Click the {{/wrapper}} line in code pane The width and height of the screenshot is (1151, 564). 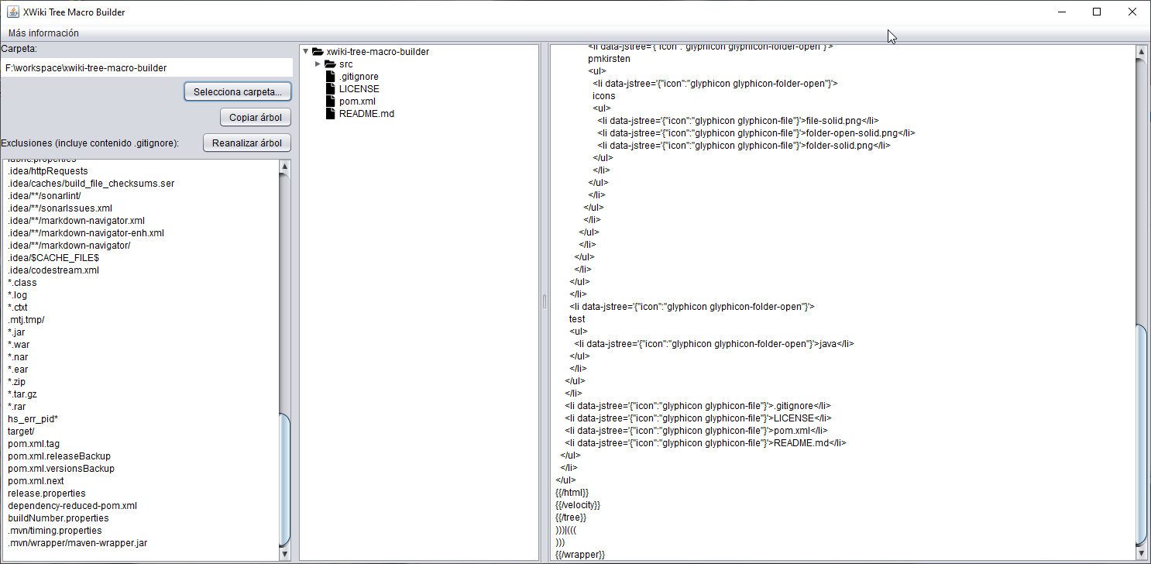(579, 555)
